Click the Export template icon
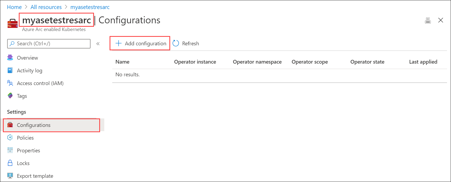This screenshot has width=451, height=182. tap(10, 176)
